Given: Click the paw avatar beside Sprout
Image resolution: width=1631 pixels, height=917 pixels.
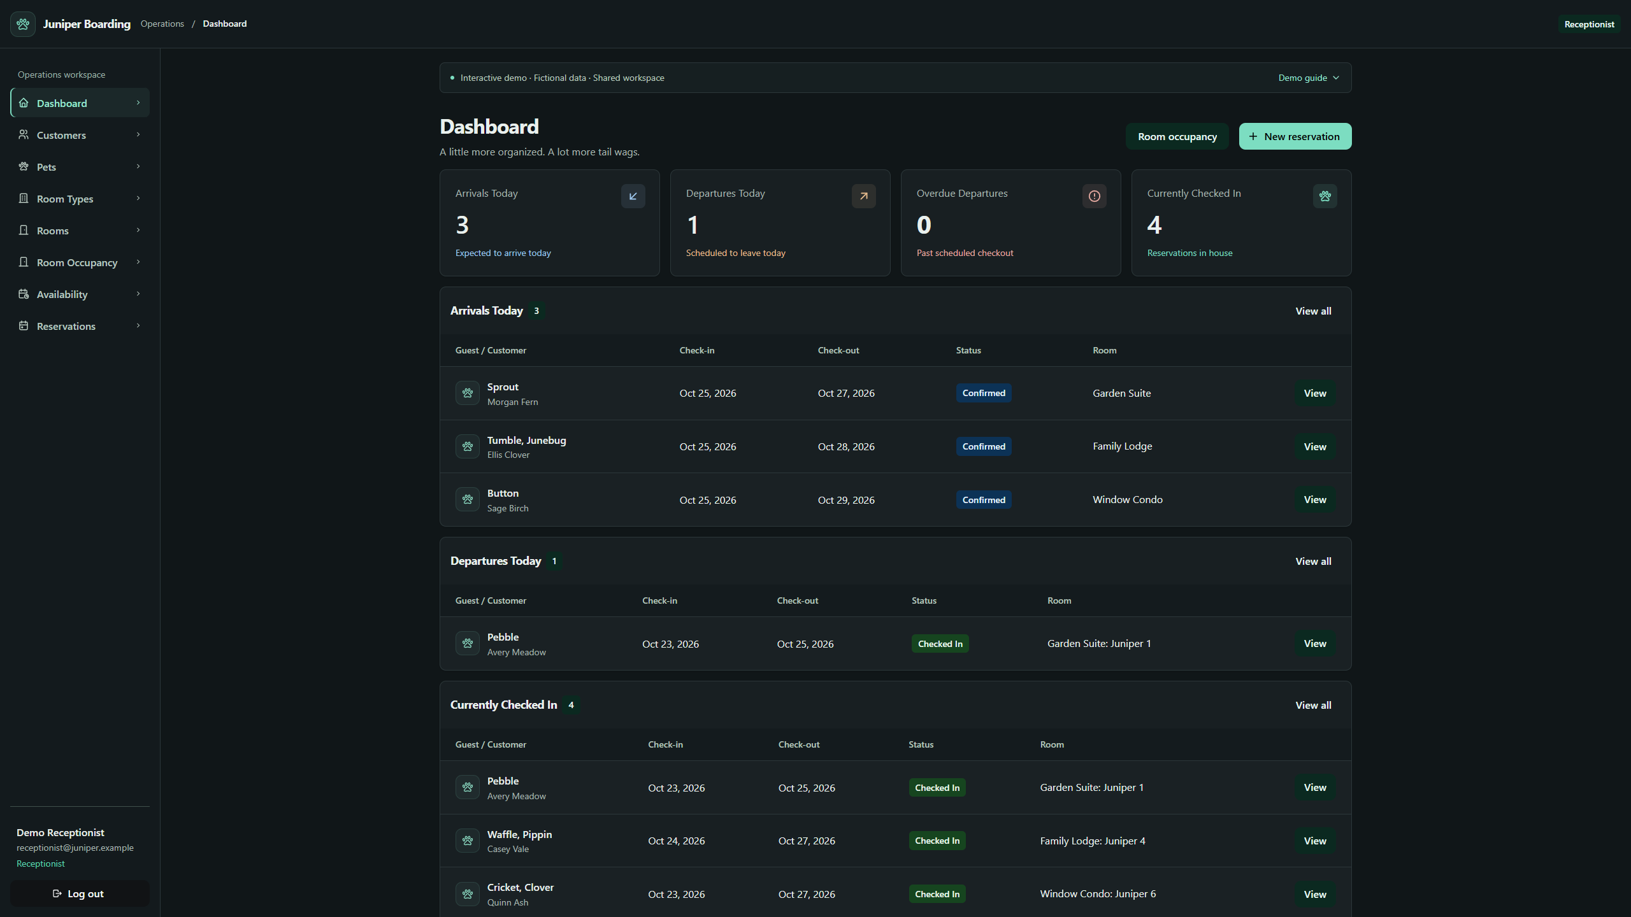Looking at the screenshot, I should 467,393.
